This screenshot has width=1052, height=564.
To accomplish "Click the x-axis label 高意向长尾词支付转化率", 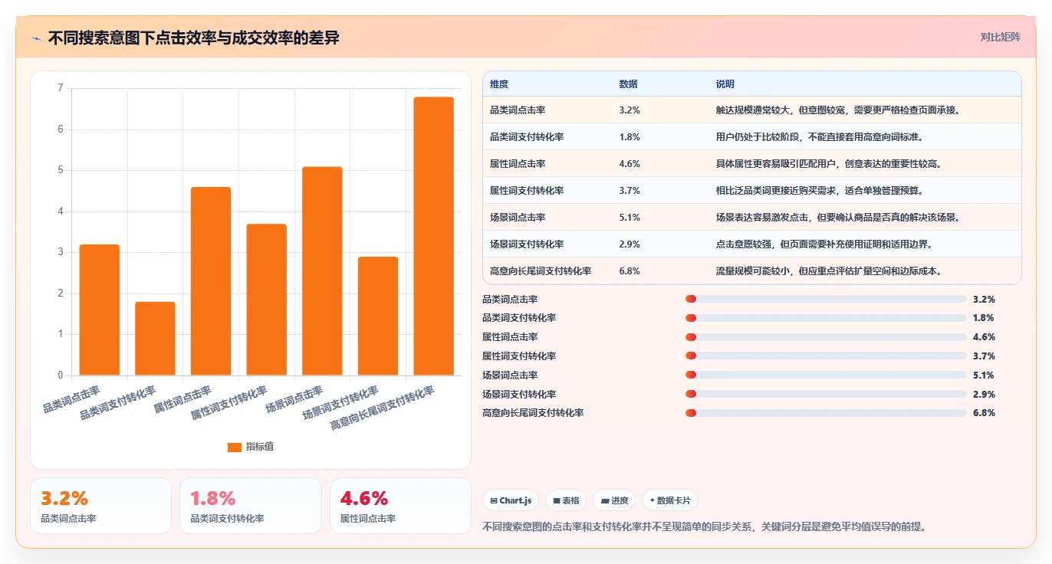I will pyautogui.click(x=382, y=408).
